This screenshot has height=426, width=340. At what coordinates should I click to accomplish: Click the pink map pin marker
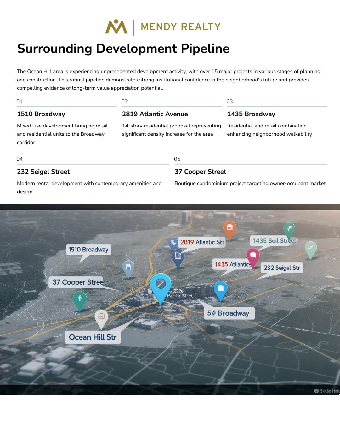(253, 256)
